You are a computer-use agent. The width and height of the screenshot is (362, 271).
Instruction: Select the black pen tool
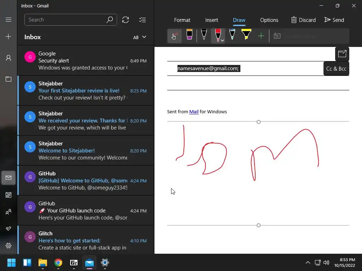[x=204, y=34]
